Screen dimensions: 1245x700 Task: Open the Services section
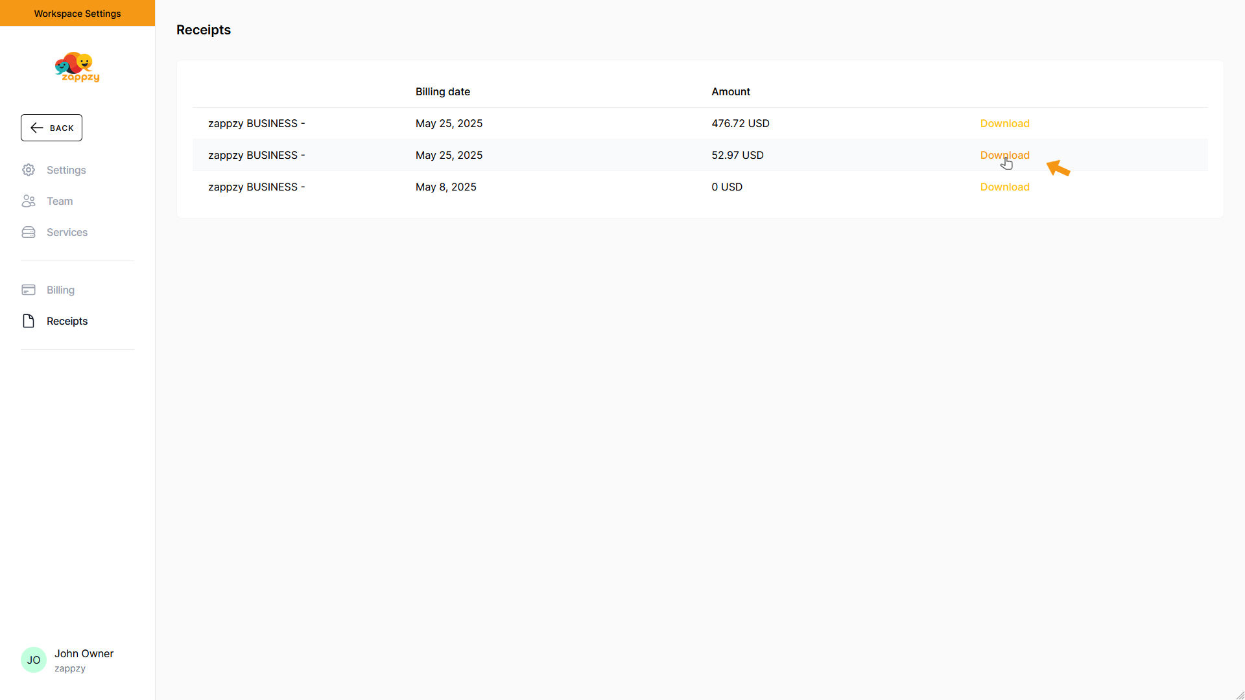67,232
